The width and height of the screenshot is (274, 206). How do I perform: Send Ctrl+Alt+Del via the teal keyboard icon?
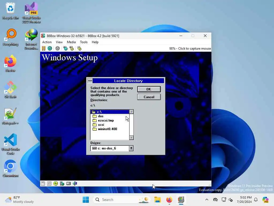tap(65, 48)
